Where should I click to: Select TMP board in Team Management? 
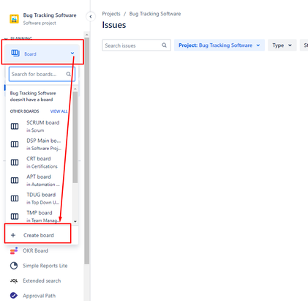click(39, 216)
